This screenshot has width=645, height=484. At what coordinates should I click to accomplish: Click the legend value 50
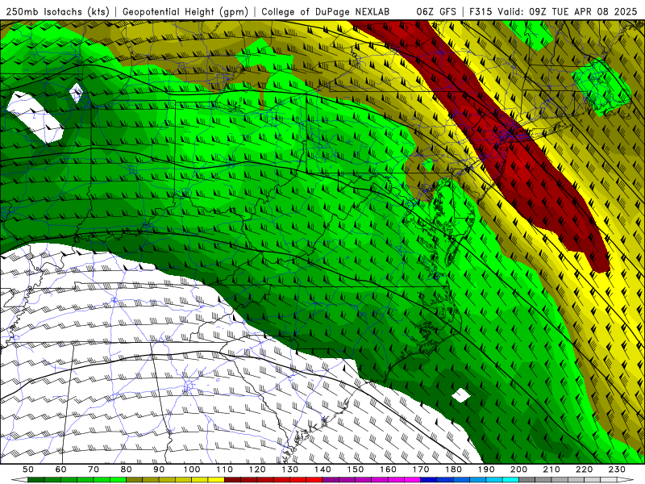pos(28,469)
